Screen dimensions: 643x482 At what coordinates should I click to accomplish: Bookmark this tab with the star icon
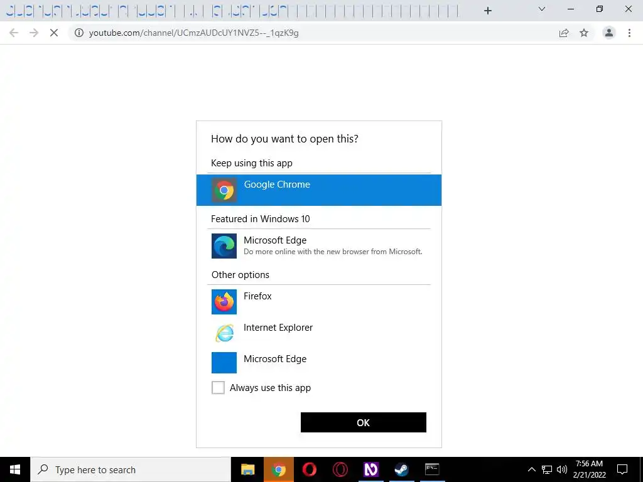point(584,33)
